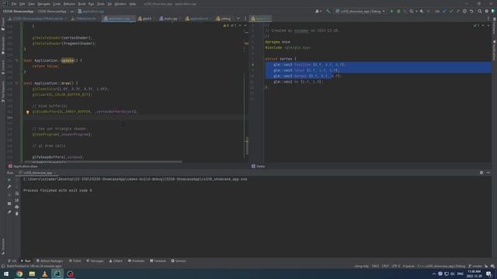Screen dimensions: 497x279
Task: Open the Services tool window
Action: (x=179, y=261)
